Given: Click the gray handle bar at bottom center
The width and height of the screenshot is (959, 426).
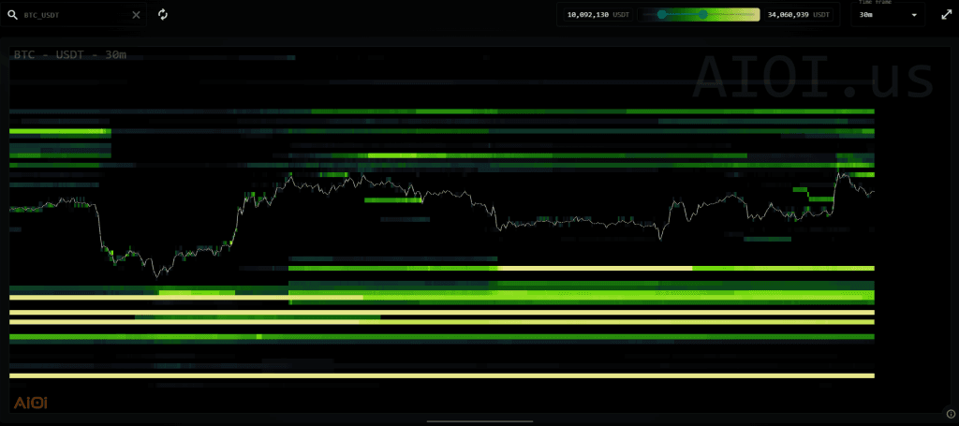Looking at the screenshot, I should (x=479, y=422).
